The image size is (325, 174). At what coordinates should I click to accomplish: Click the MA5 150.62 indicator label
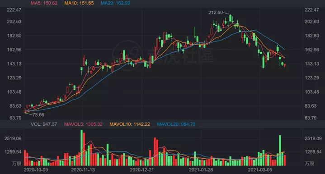(44, 3)
